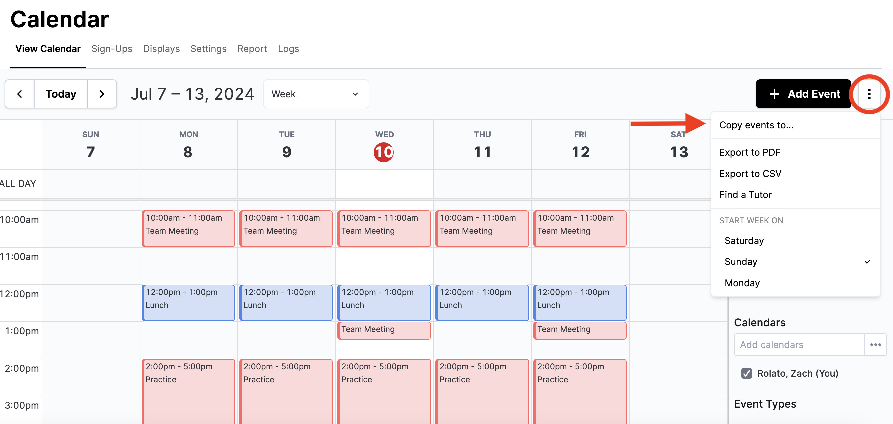The width and height of the screenshot is (893, 424).
Task: Open the Report tab
Action: (x=252, y=49)
